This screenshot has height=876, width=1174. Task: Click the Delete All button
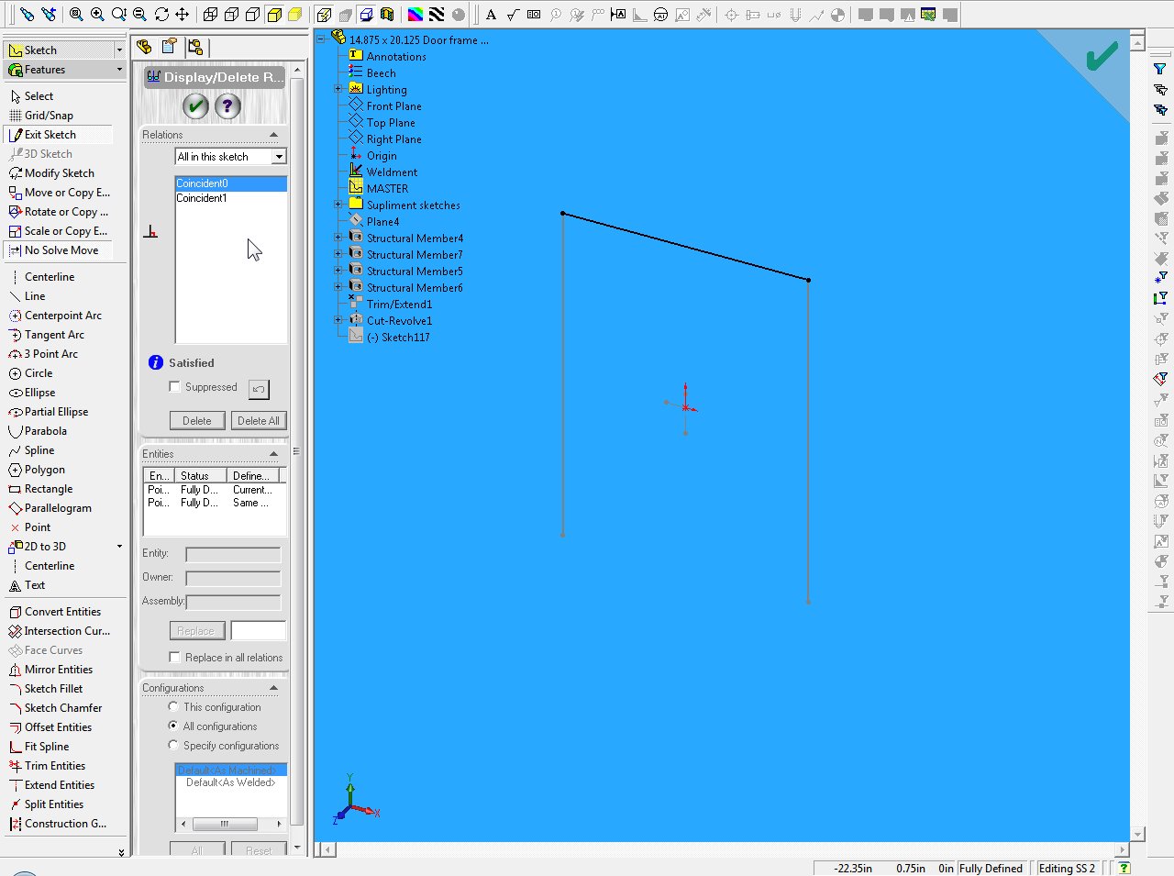coord(258,421)
